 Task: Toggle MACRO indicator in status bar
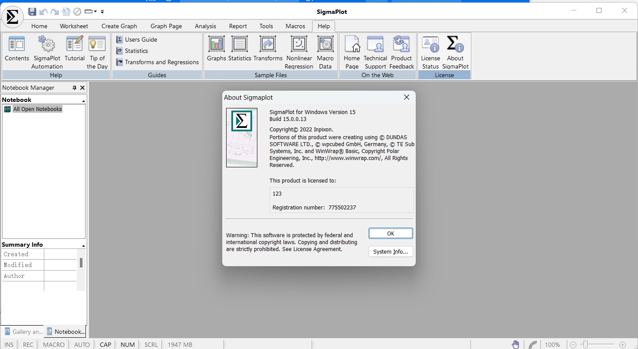coord(54,345)
